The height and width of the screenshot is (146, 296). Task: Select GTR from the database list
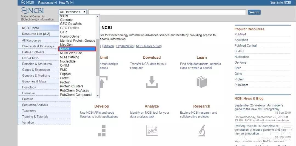[63, 32]
